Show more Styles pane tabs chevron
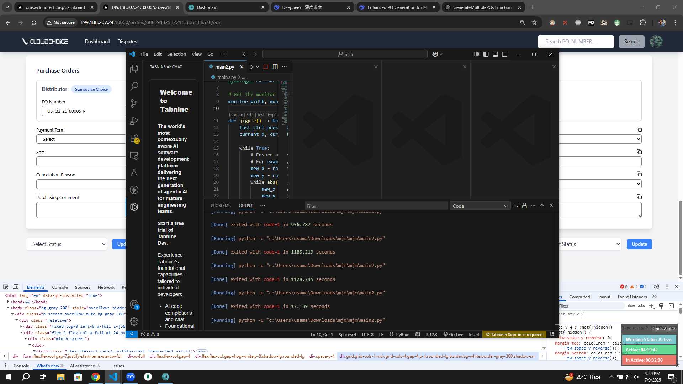 (654, 297)
